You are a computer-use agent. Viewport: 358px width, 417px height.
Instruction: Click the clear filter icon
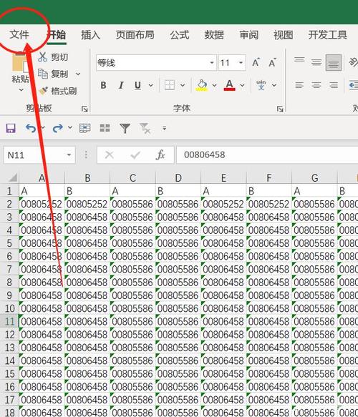pyautogui.click(x=145, y=129)
